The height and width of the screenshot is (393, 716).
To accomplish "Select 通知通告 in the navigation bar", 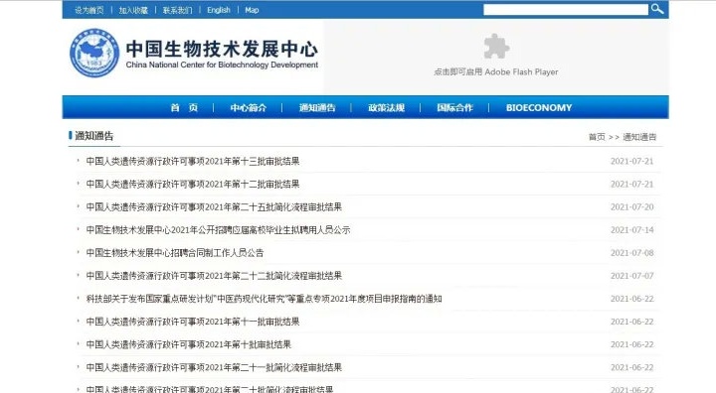I will [x=317, y=107].
